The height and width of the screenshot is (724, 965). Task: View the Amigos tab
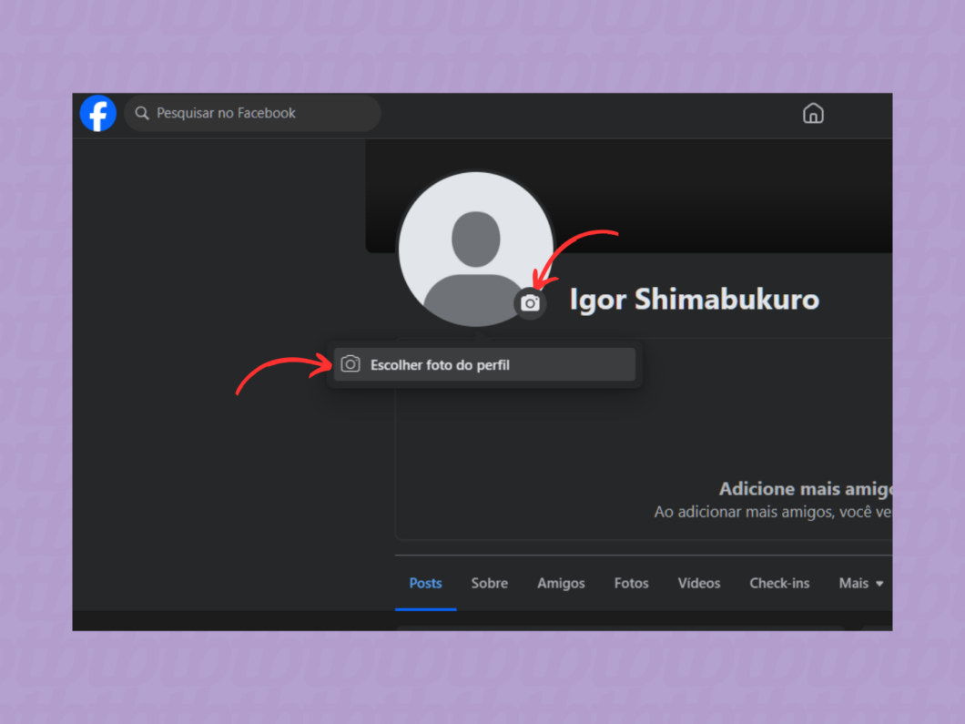tap(561, 583)
